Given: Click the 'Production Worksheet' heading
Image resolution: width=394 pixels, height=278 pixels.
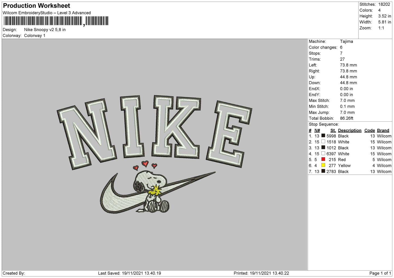Looking at the screenshot, I should coord(37,6).
